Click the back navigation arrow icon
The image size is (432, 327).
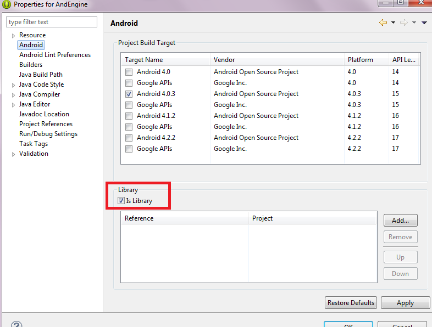click(x=383, y=22)
